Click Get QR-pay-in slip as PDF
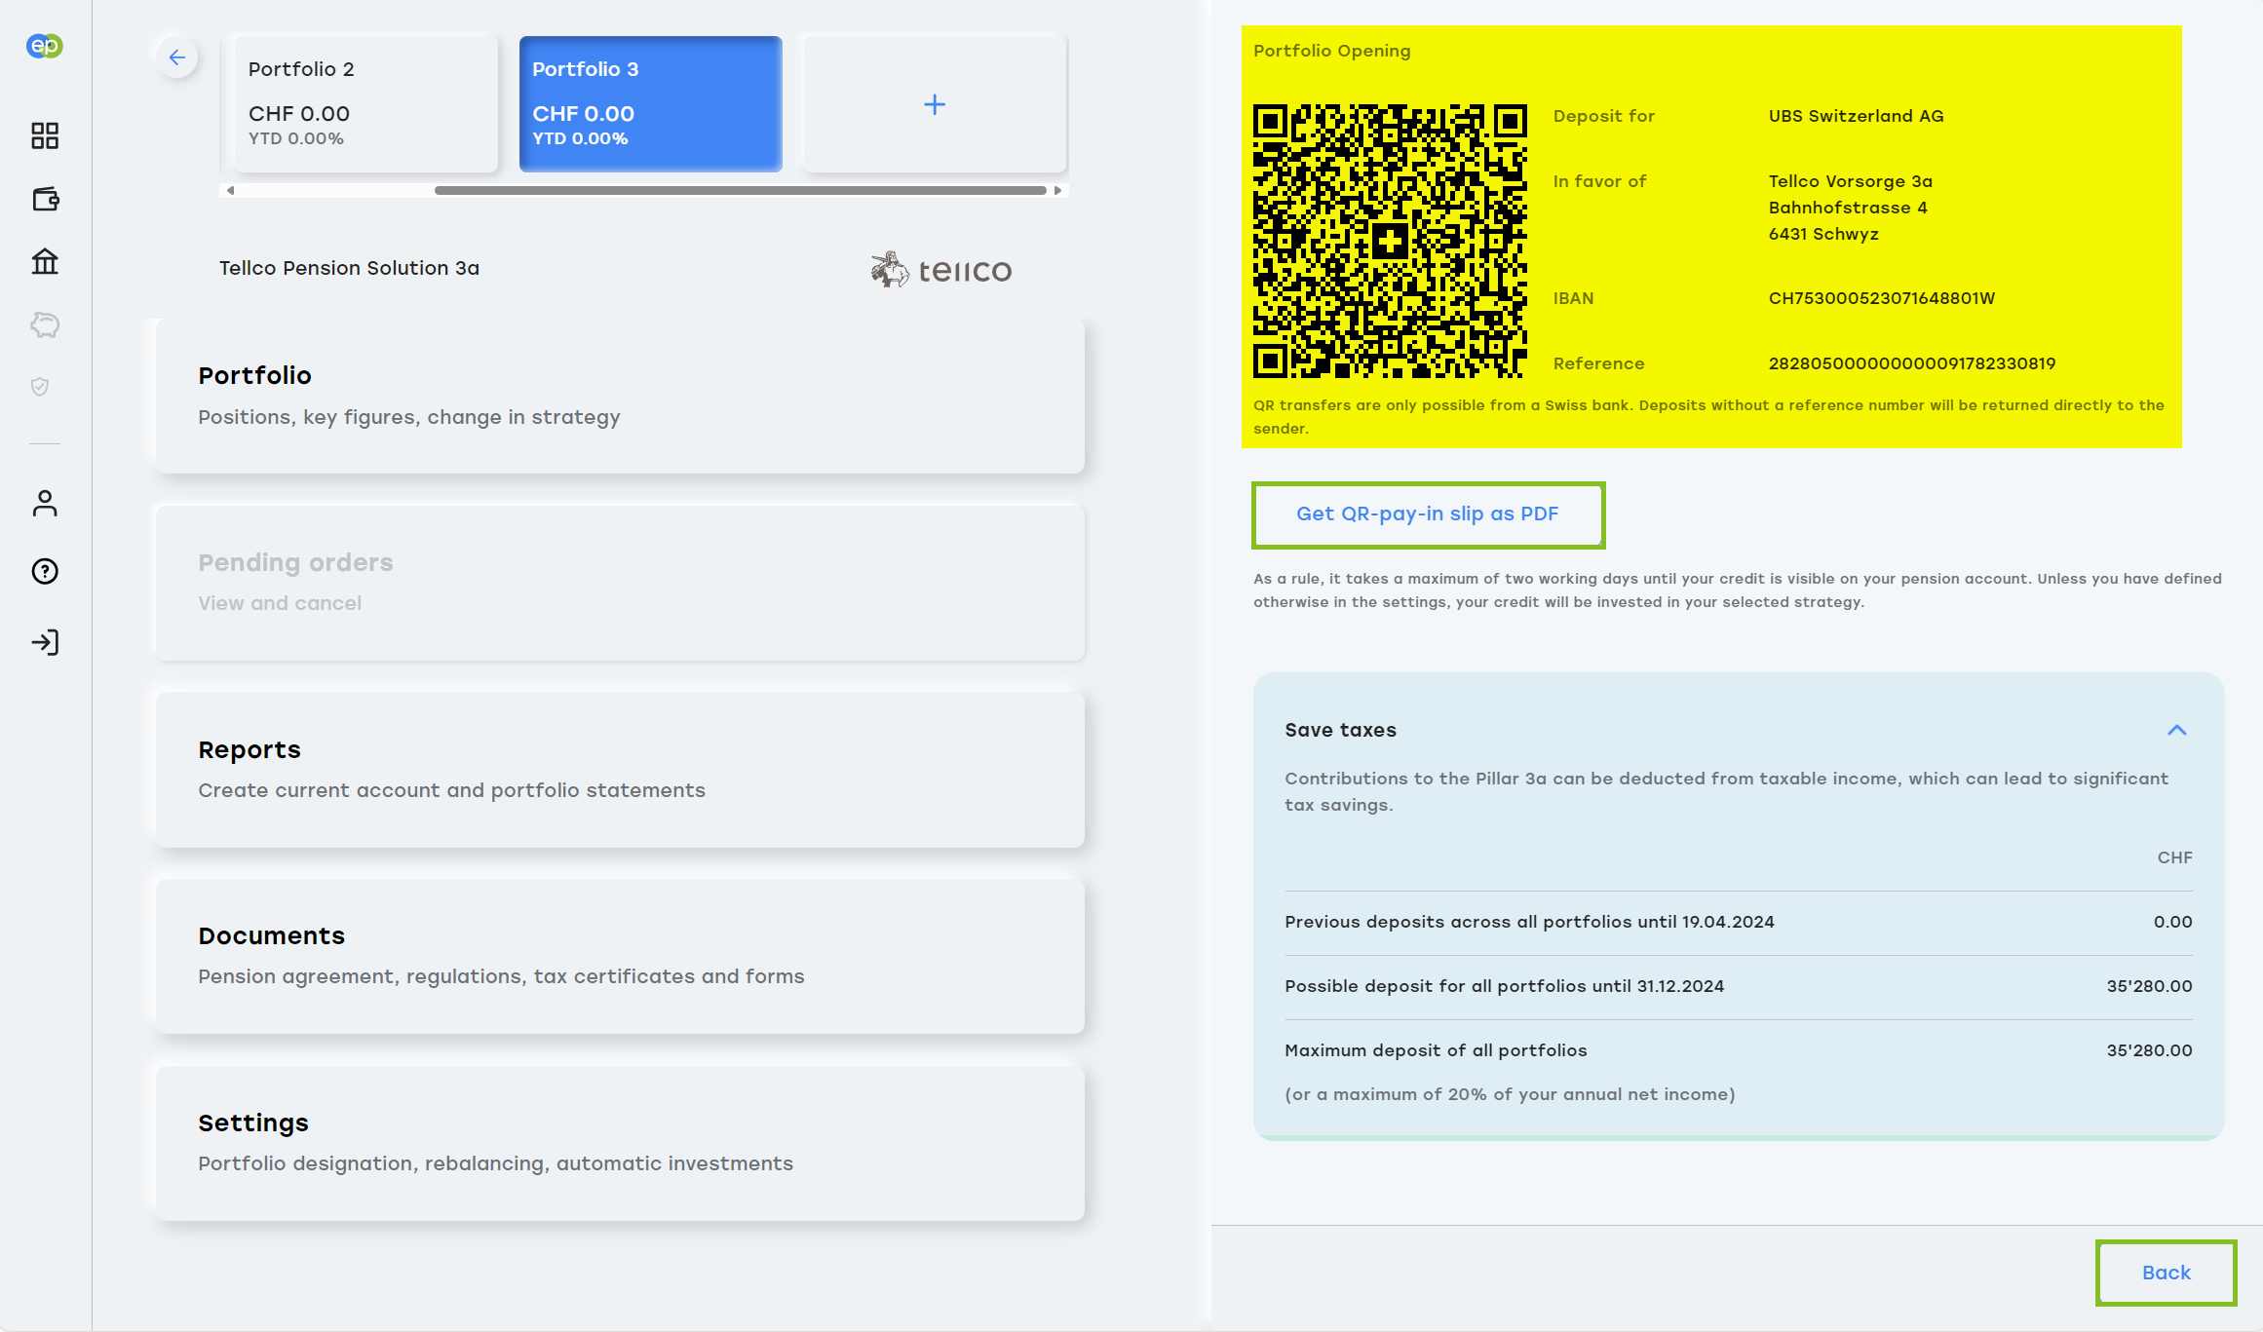The image size is (2263, 1332). 1427,514
